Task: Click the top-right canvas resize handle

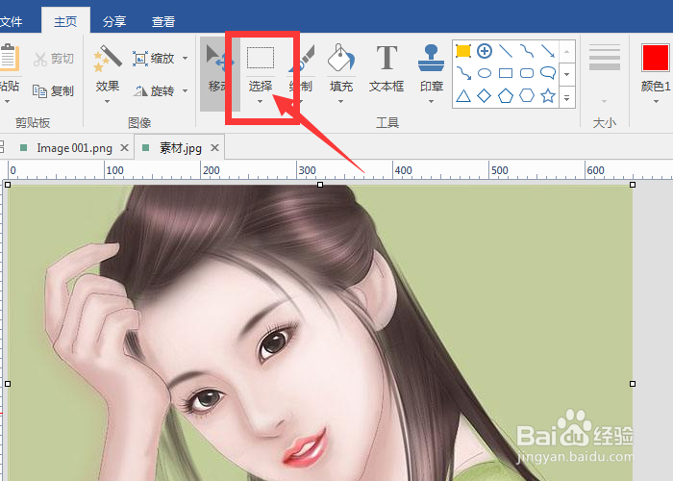Action: 633,185
